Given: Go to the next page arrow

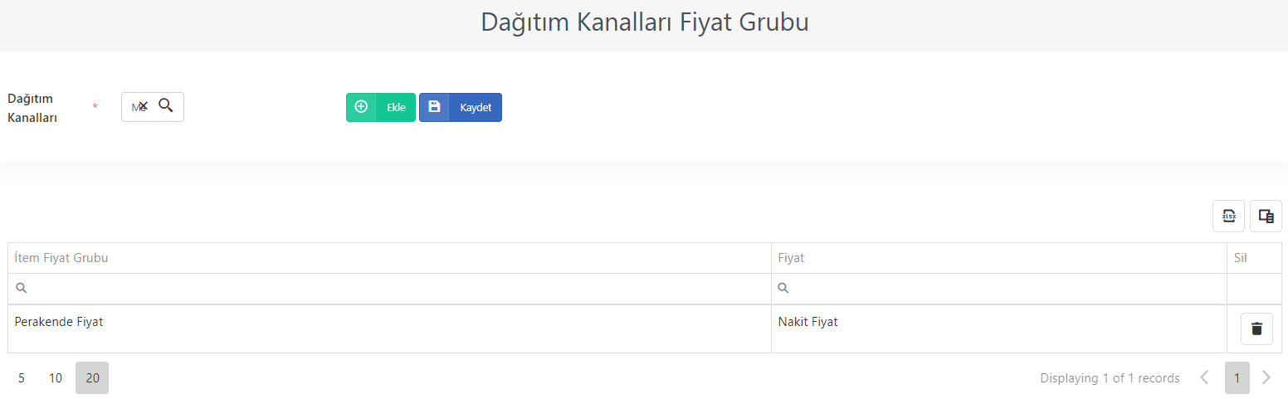Looking at the screenshot, I should (x=1266, y=377).
